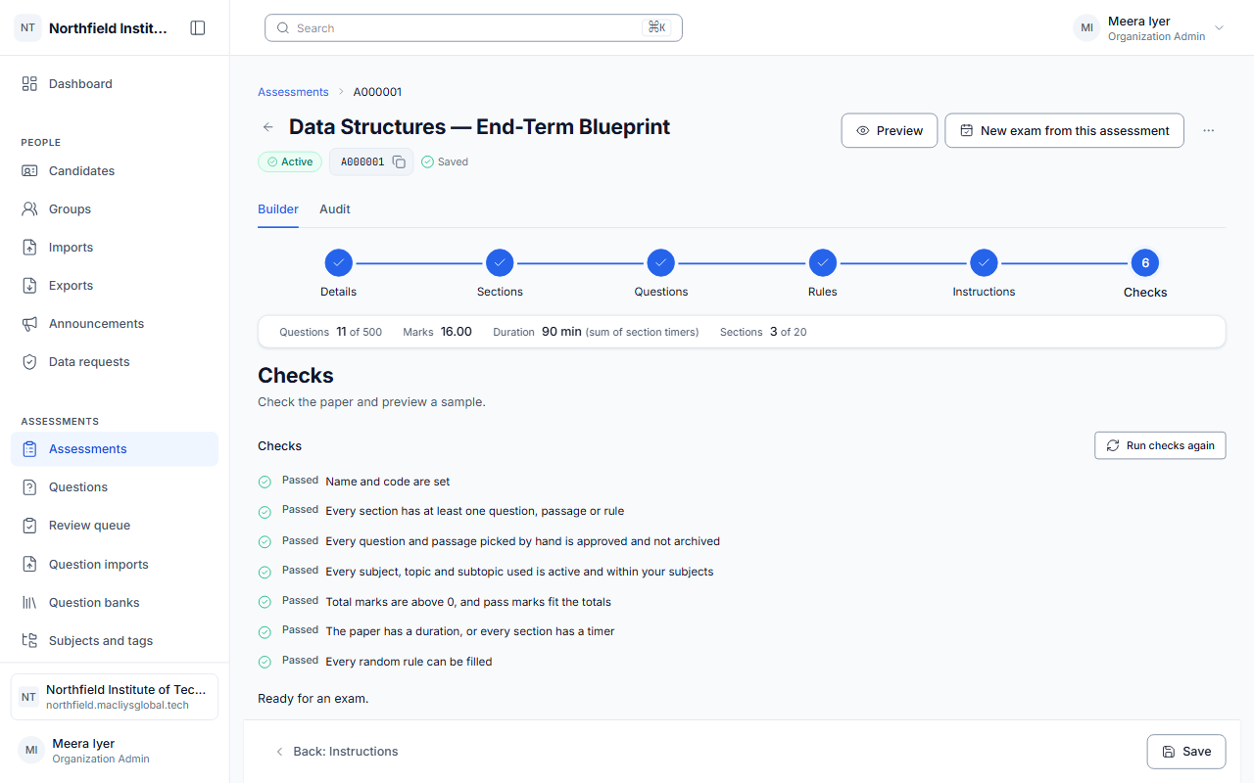The height and width of the screenshot is (783, 1254).
Task: Click the Active status badge
Action: tap(290, 162)
